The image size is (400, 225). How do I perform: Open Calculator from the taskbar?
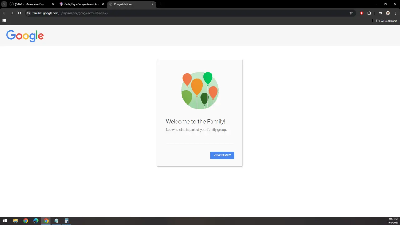click(67, 221)
